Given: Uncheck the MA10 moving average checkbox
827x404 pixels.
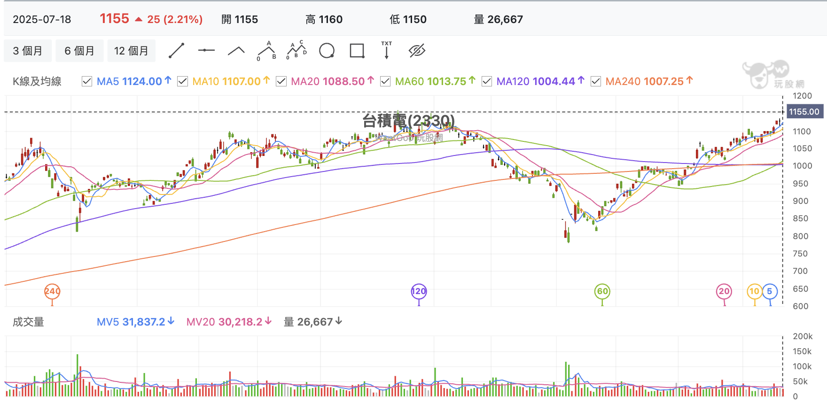Looking at the screenshot, I should (x=183, y=81).
